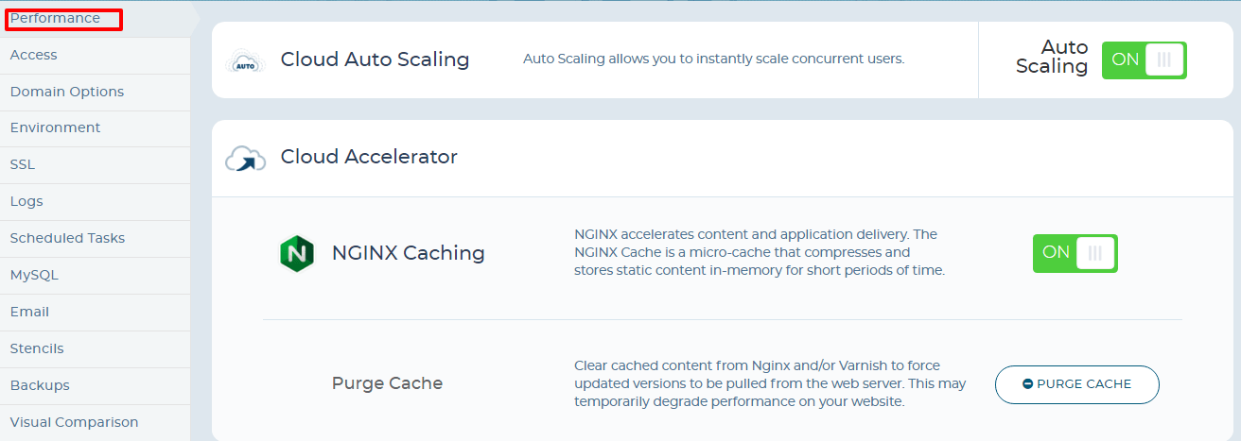
Task: Click the PURGE CACHE button
Action: coord(1076,384)
